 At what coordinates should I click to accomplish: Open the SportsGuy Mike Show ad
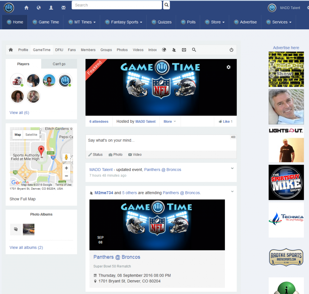tap(286, 182)
